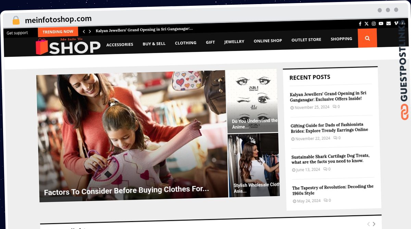Click Factors To Consider Before Buying Clothes headline
Image resolution: width=411 pixels, height=229 pixels.
coord(126,190)
